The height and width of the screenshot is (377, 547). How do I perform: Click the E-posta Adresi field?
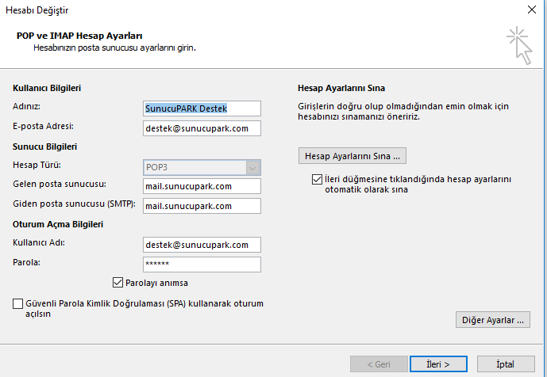coord(202,128)
